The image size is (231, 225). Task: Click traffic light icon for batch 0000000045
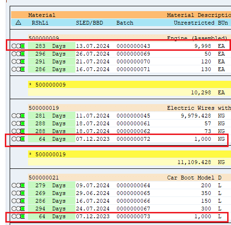point(18,116)
